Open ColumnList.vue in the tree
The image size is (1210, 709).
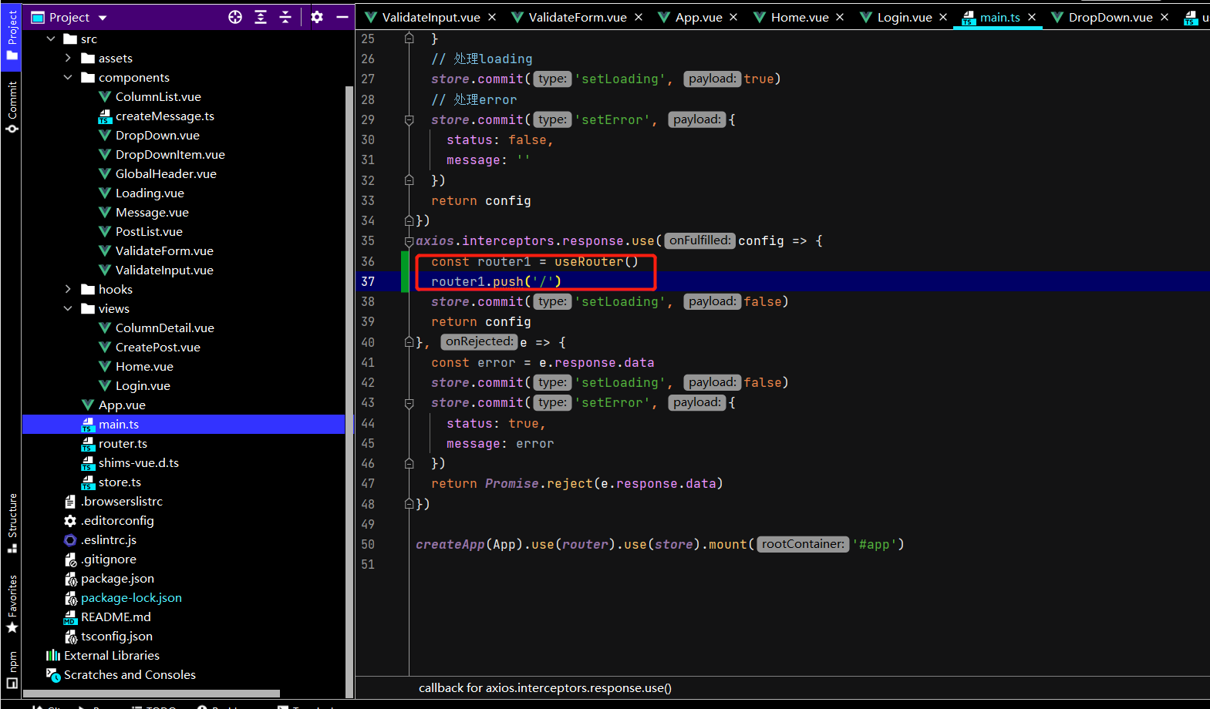coord(158,96)
